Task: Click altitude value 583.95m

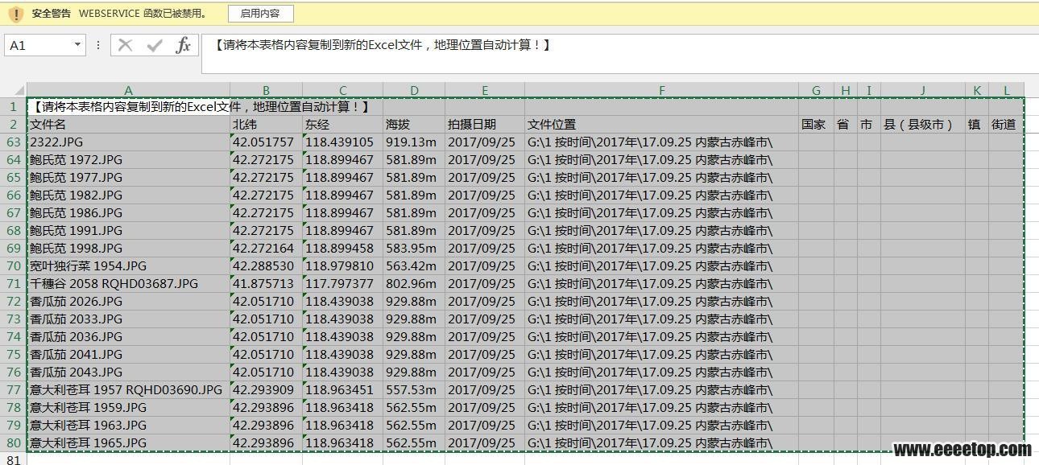Action: [x=414, y=249]
